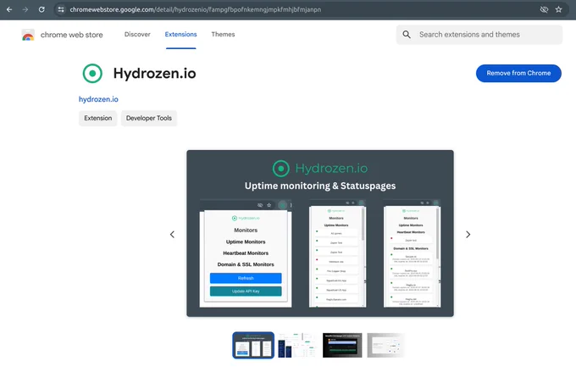Open site information icon in address bar
This screenshot has width=576, height=372.
point(61,9)
